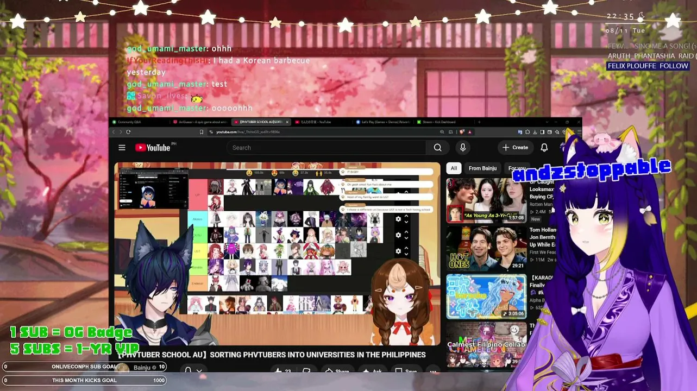Click the video title SORTING PHVTUBERS INTO UNIVERSITIES
The height and width of the screenshot is (391, 697).
(x=272, y=355)
